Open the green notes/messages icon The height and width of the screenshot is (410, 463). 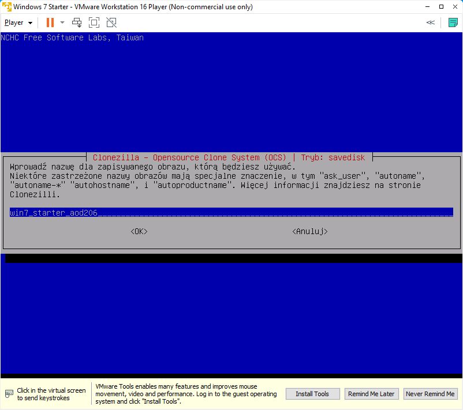453,22
